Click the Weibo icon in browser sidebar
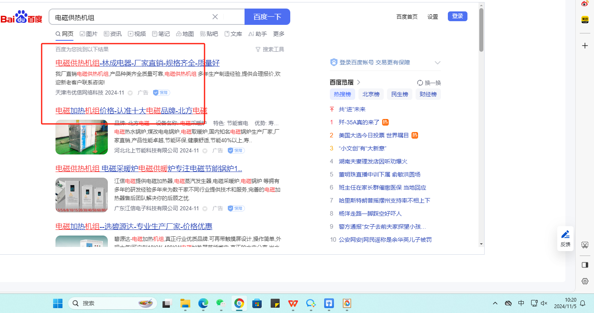The height and width of the screenshot is (313, 594). tap(585, 4)
